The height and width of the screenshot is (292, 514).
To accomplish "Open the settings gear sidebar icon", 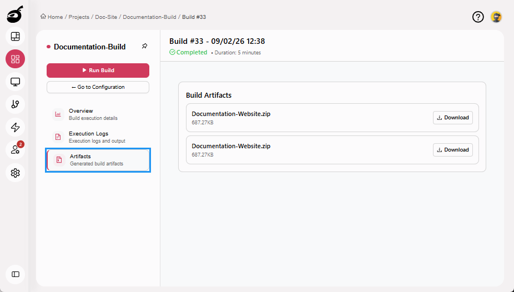I will coord(15,173).
